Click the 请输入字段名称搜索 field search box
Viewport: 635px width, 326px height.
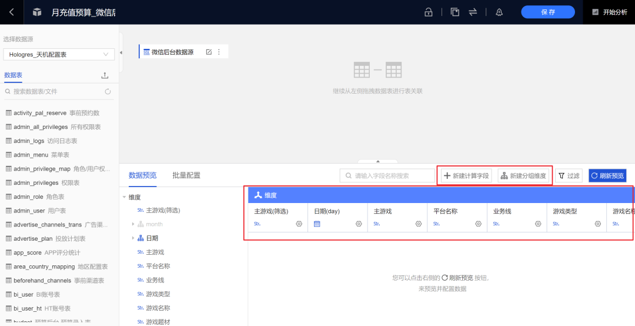[387, 176]
